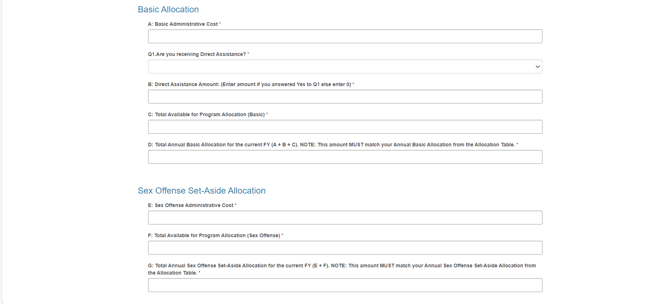Click the 'G: Total Annual Sex Offense Set-Aside' label
The width and height of the screenshot is (664, 304).
click(x=342, y=266)
